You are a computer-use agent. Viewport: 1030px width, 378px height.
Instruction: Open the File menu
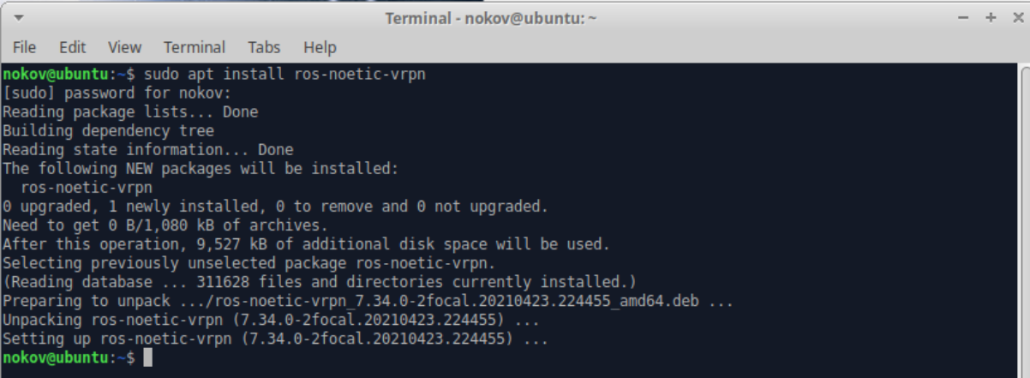click(24, 47)
